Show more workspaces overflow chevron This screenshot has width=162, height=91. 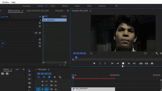point(116,6)
